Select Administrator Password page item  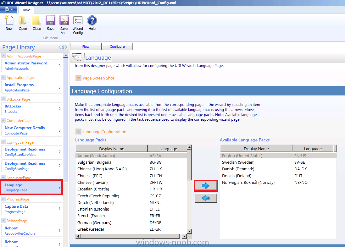[32, 66]
